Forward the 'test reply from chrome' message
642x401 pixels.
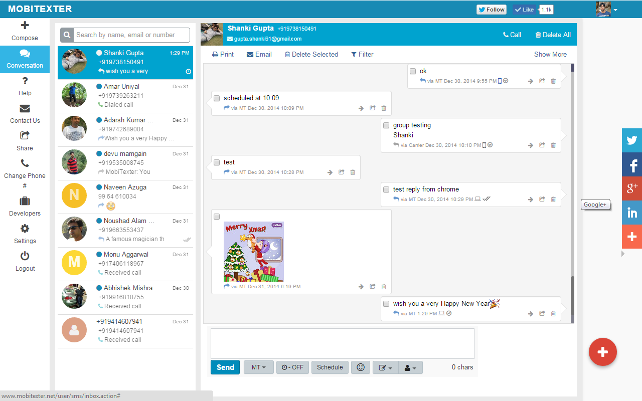530,199
